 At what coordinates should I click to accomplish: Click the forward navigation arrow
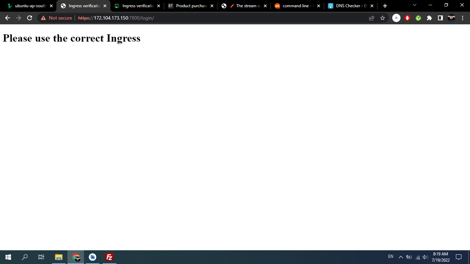(19, 18)
